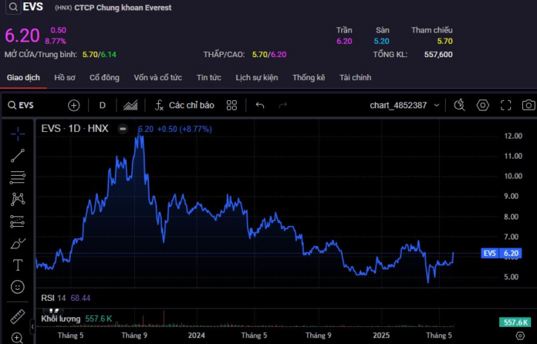Enter fullscreen chart mode
The width and height of the screenshot is (537, 344).
505,105
